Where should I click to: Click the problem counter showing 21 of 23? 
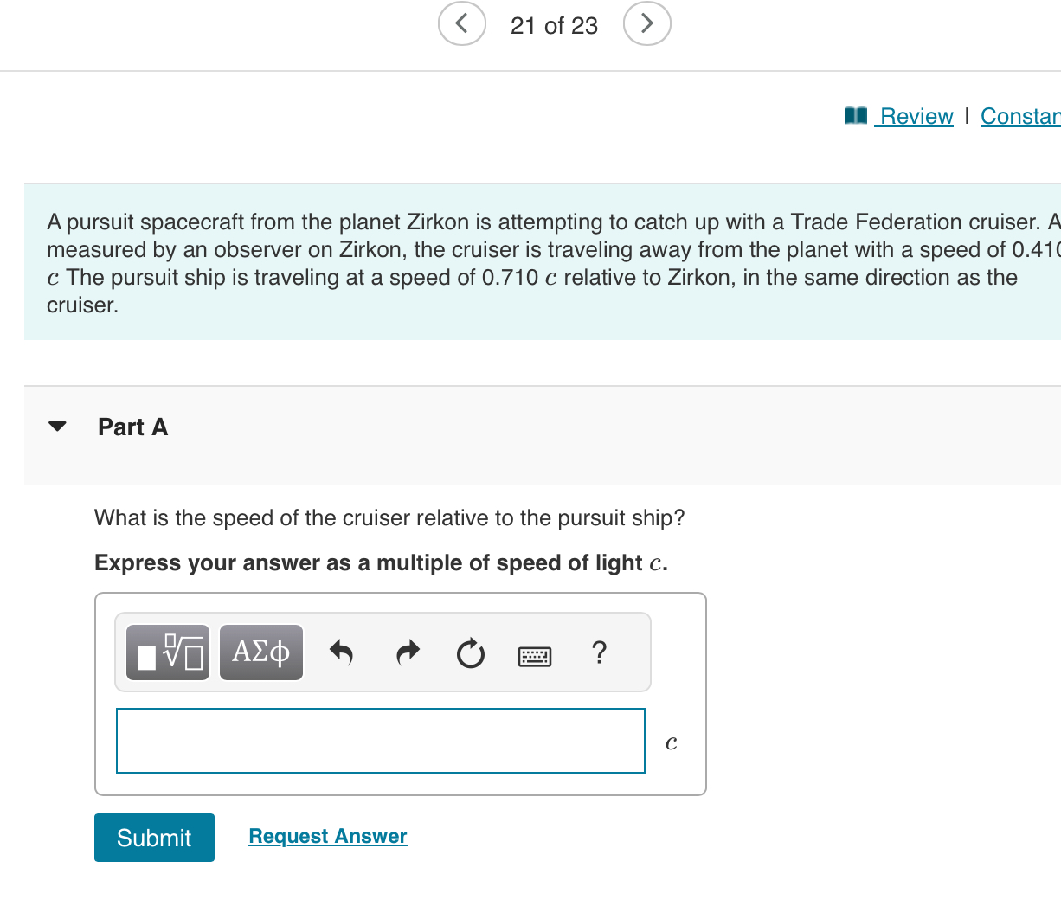click(x=554, y=25)
